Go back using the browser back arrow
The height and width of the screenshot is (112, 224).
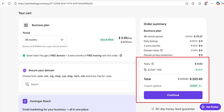[3, 4]
